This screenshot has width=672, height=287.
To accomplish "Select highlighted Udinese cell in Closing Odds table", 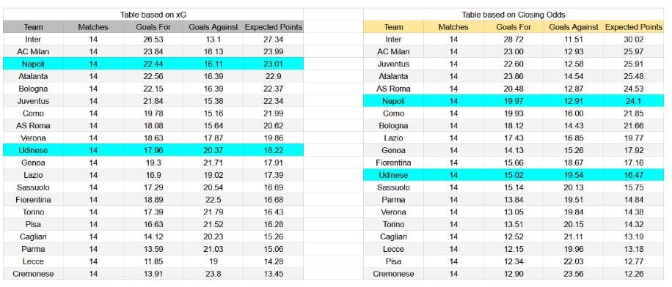I will 393,176.
